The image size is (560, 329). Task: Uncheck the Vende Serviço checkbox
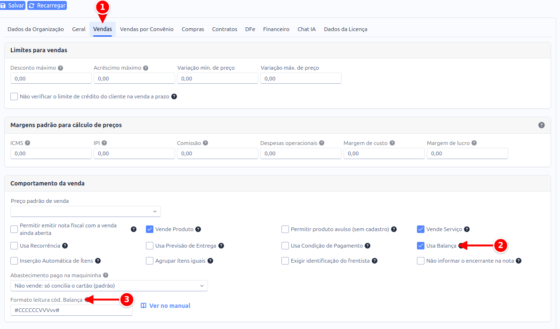421,229
